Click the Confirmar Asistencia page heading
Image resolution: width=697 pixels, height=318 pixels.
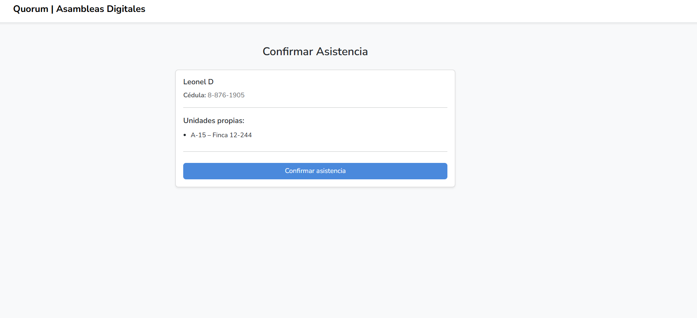click(x=315, y=51)
